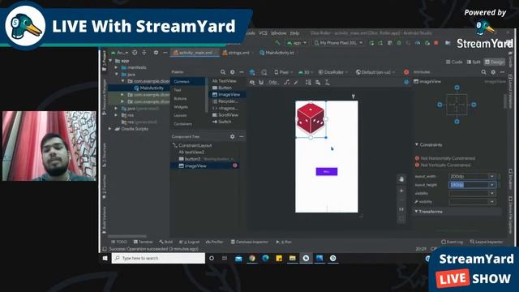The width and height of the screenshot is (519, 292).
Task: Click the project panel settings gear
Action: click(156, 53)
